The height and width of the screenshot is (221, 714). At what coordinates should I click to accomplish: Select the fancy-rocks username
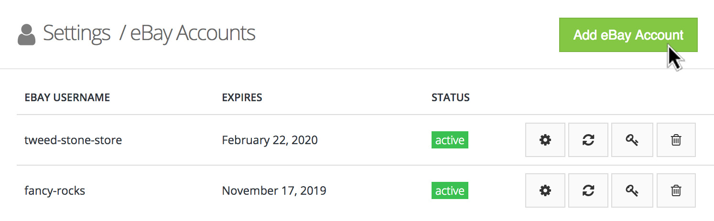pyautogui.click(x=54, y=191)
